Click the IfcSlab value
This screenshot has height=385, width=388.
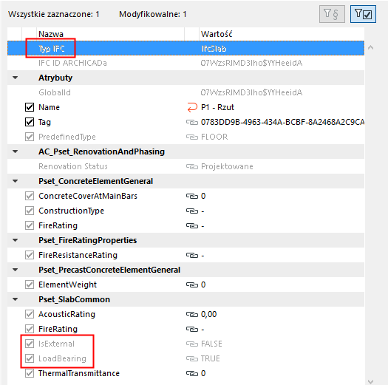tap(214, 49)
